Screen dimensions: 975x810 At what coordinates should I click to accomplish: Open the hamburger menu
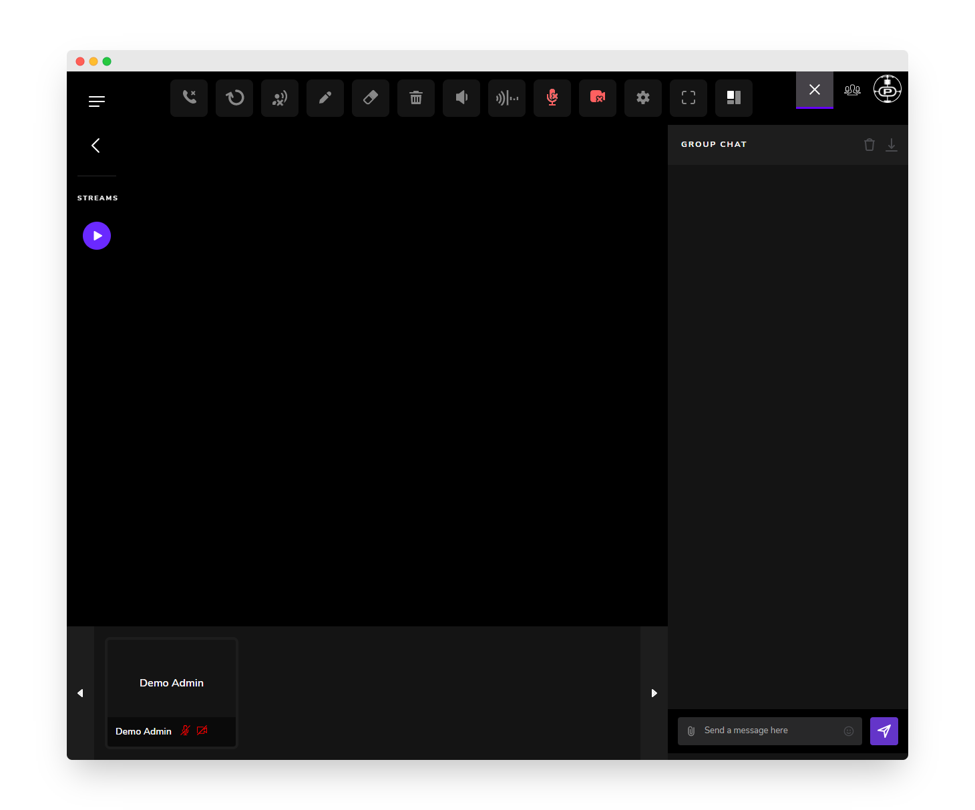click(x=97, y=102)
